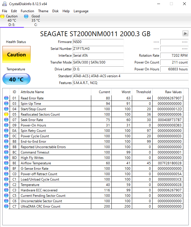The width and height of the screenshot is (191, 227).
Task: Click the Drive Letter D: E: field
Action: tap(98, 69)
